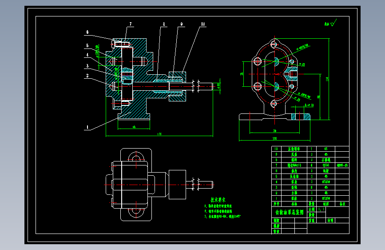The width and height of the screenshot is (385, 250).
Task: Select part callout number 3 left of the section view
Action: click(x=87, y=66)
